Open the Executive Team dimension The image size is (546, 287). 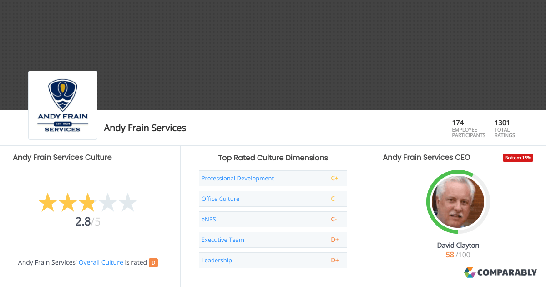point(273,240)
